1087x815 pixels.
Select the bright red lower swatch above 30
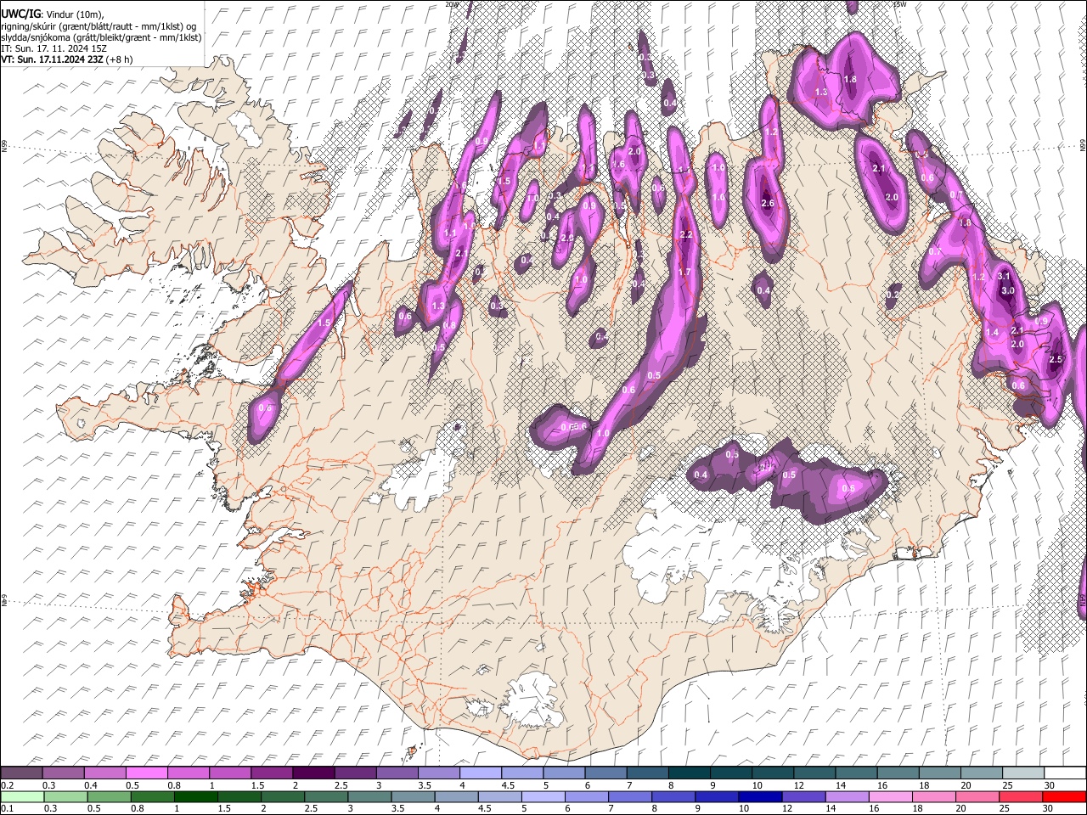click(1064, 796)
